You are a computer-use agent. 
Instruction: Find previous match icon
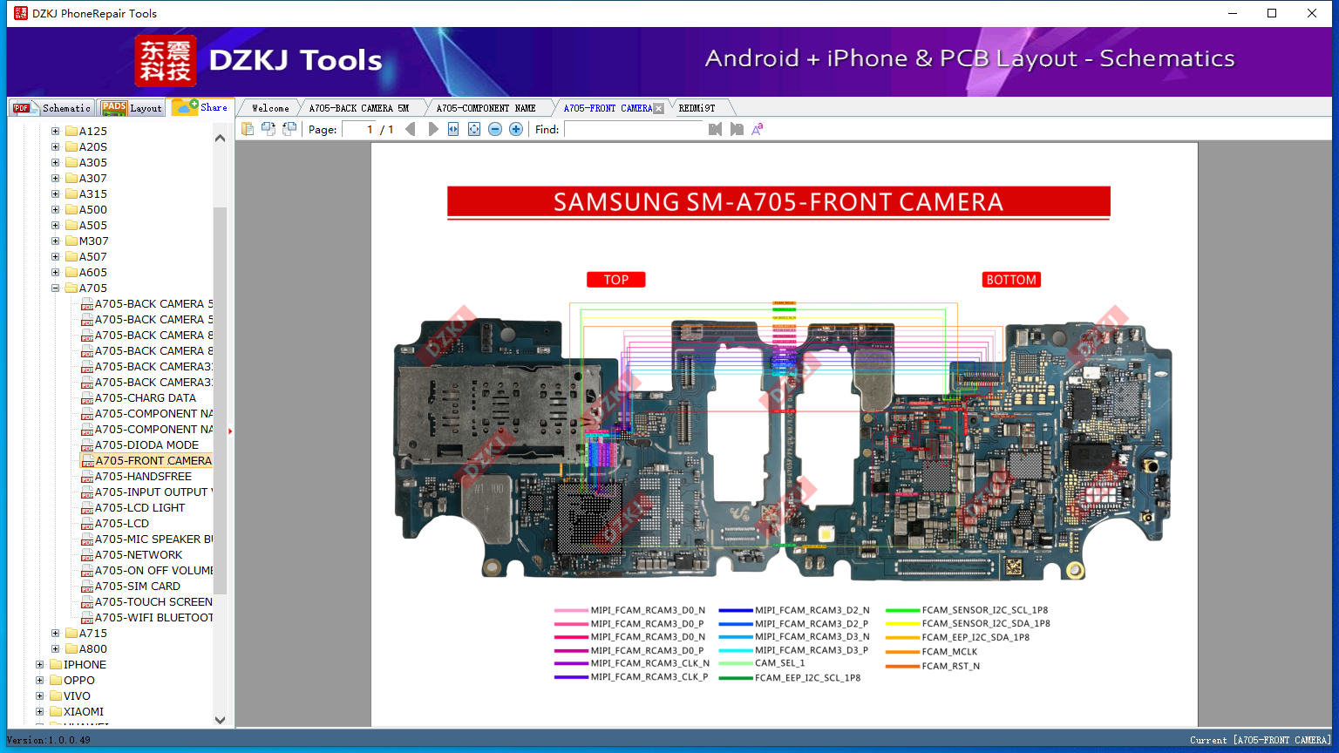coord(716,129)
